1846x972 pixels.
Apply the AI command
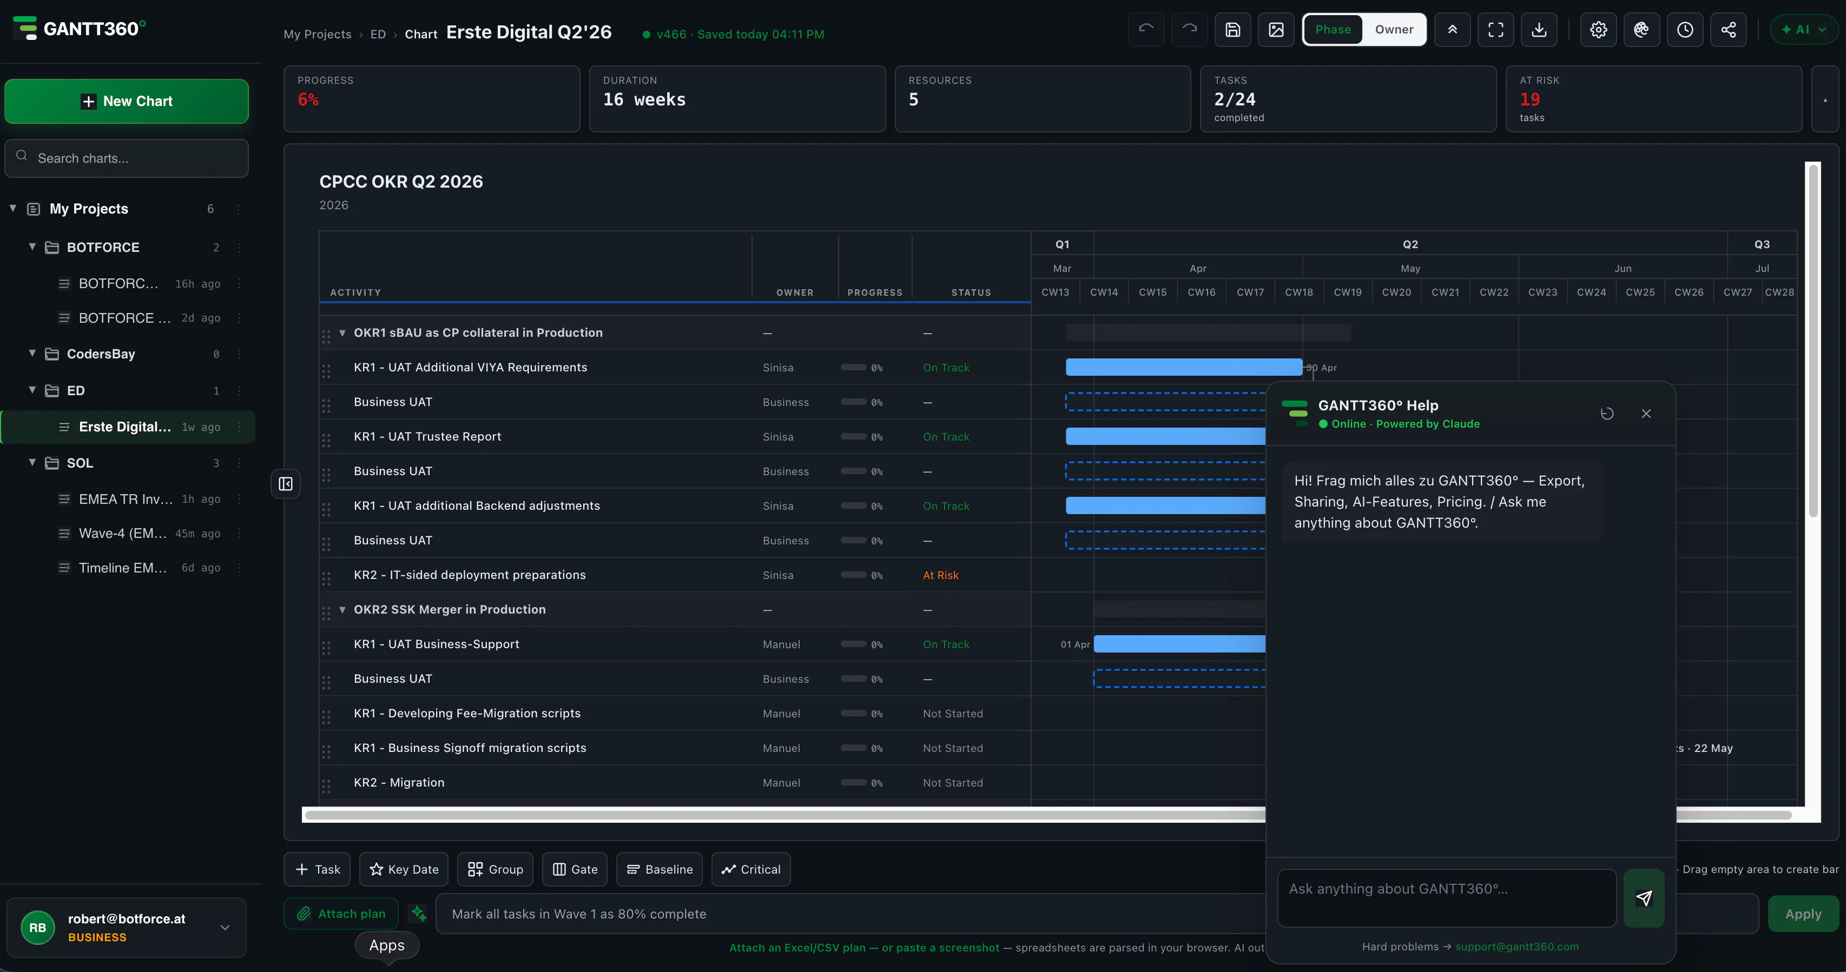[x=1803, y=913]
